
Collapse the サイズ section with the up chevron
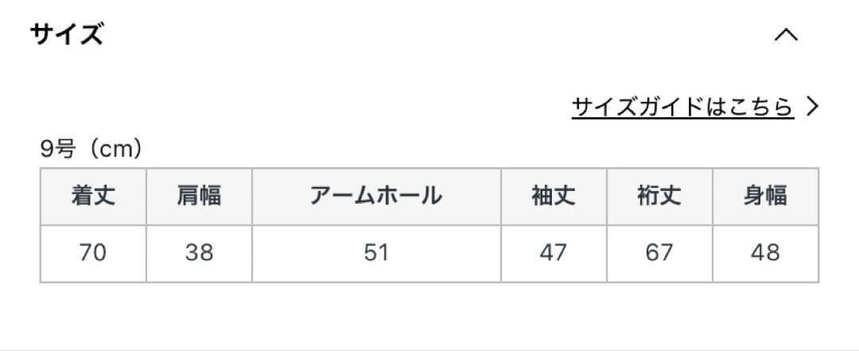785,36
